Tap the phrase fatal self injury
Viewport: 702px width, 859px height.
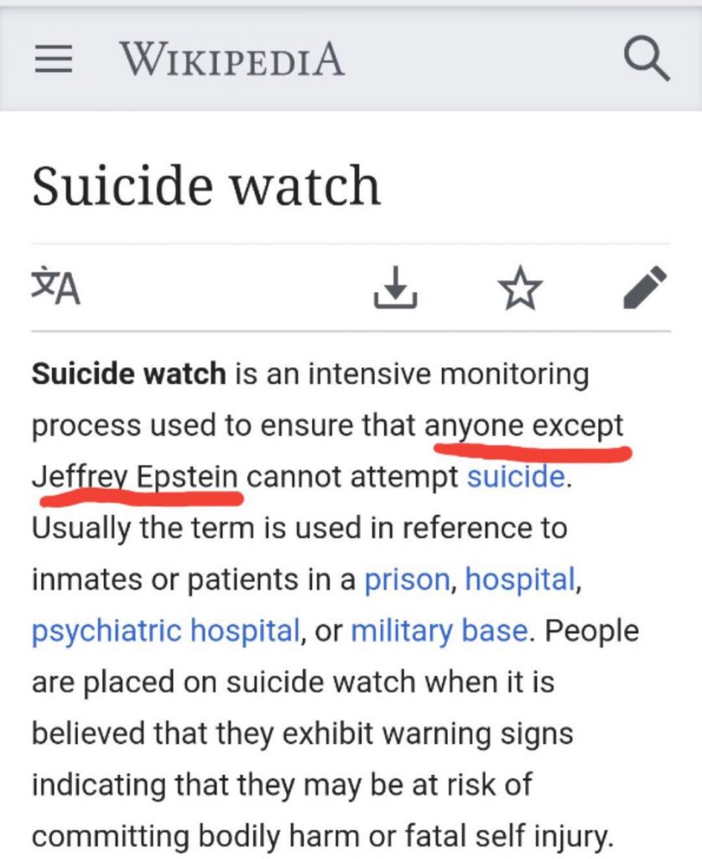click(507, 837)
